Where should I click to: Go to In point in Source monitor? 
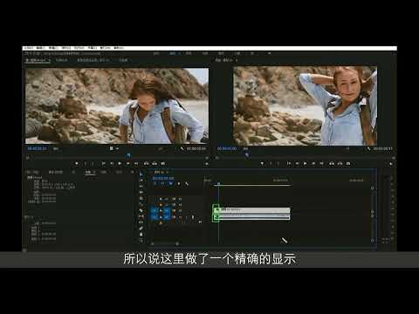(x=103, y=164)
